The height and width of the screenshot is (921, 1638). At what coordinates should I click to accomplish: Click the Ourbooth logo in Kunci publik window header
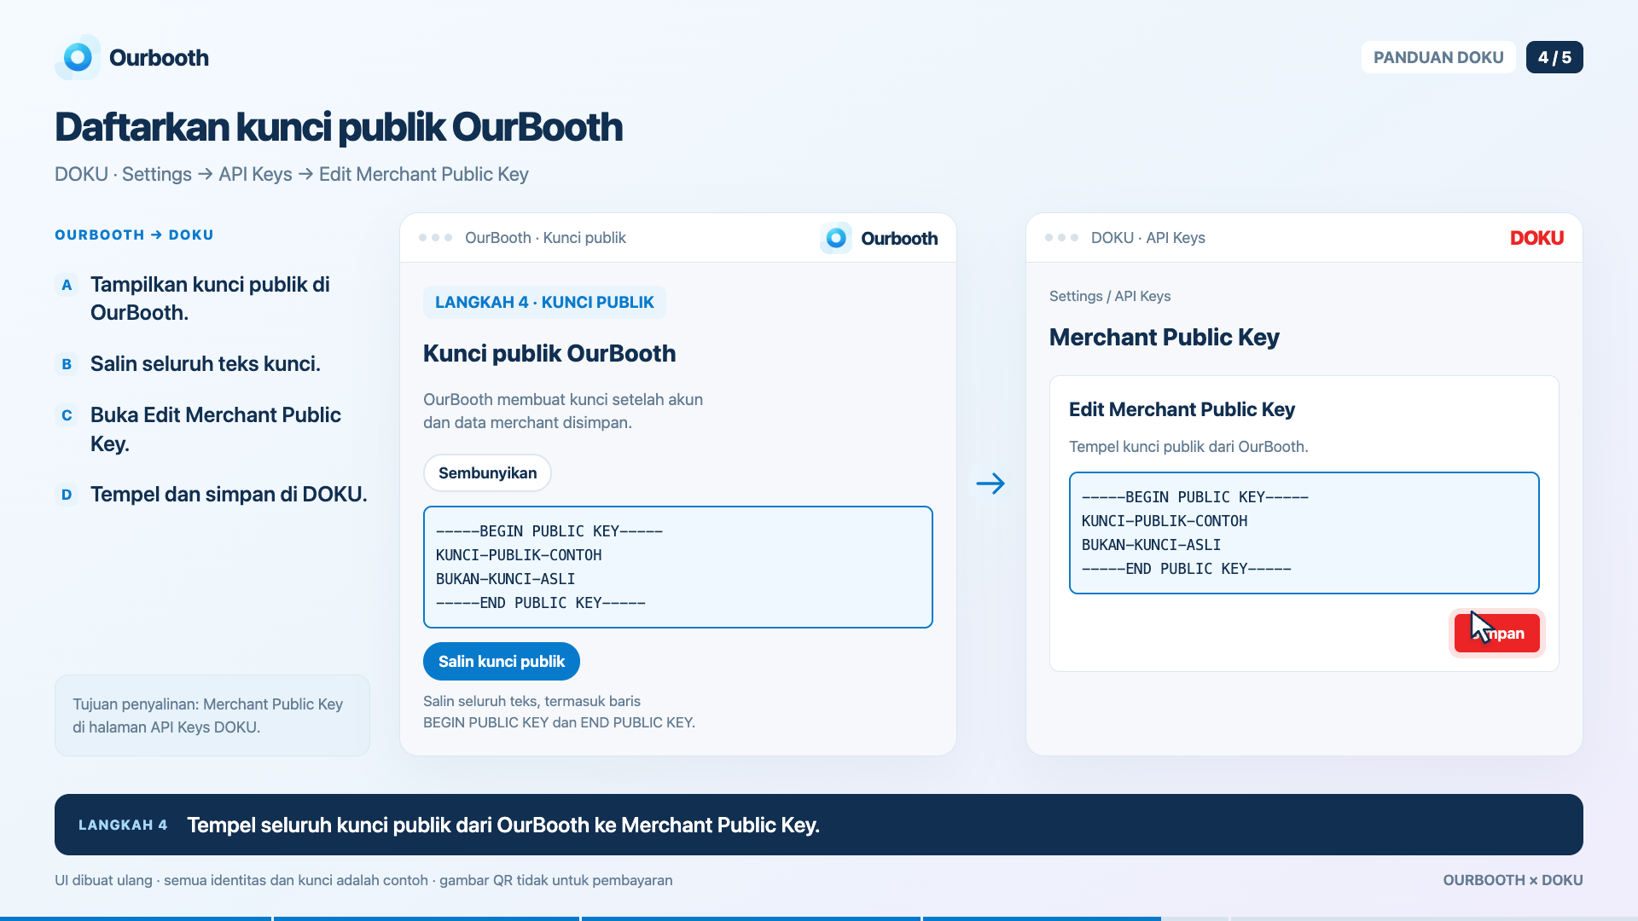tap(879, 238)
